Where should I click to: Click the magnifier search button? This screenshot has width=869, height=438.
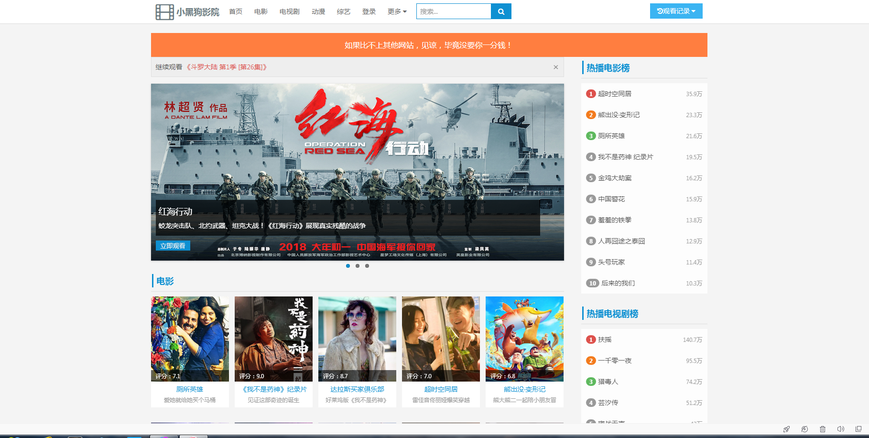click(x=501, y=11)
